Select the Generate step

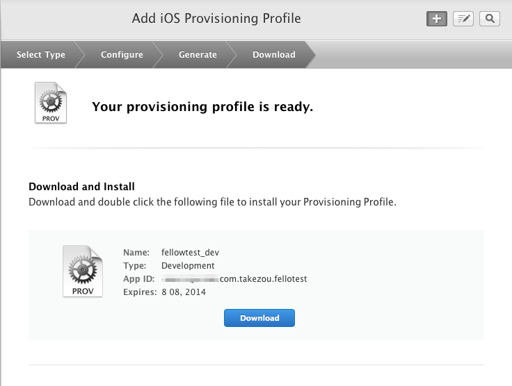(x=198, y=55)
